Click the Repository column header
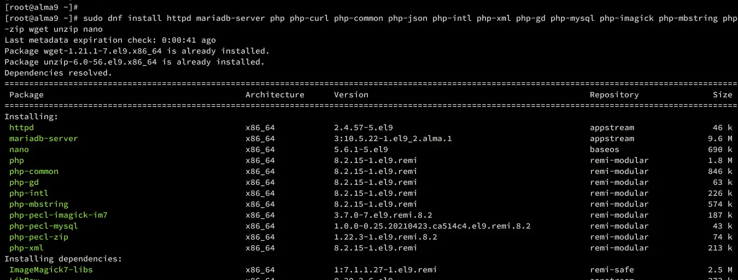The width and height of the screenshot is (738, 280). point(614,95)
